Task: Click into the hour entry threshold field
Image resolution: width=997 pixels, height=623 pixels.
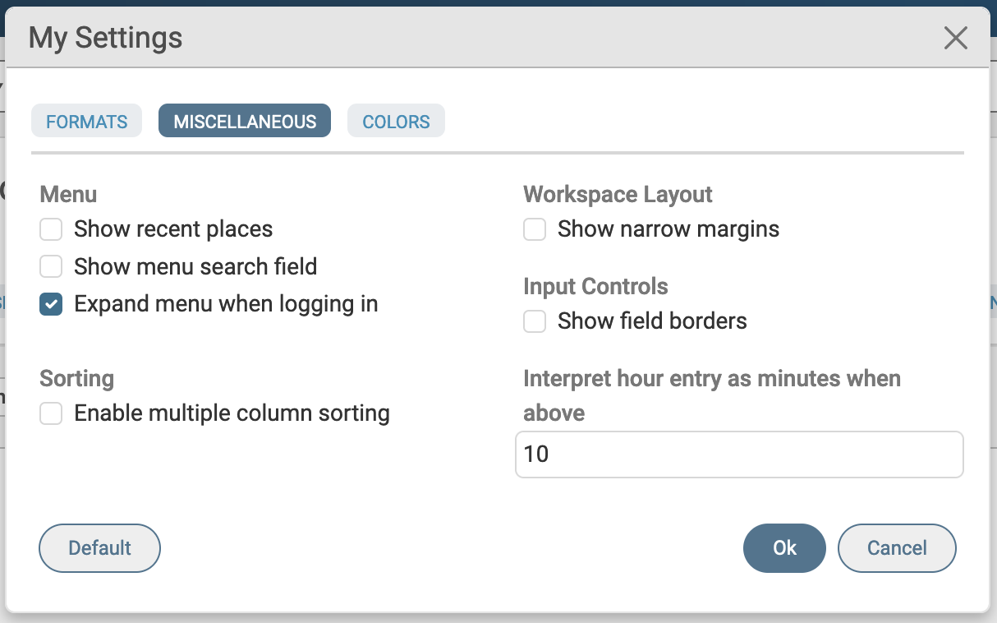Action: point(739,454)
